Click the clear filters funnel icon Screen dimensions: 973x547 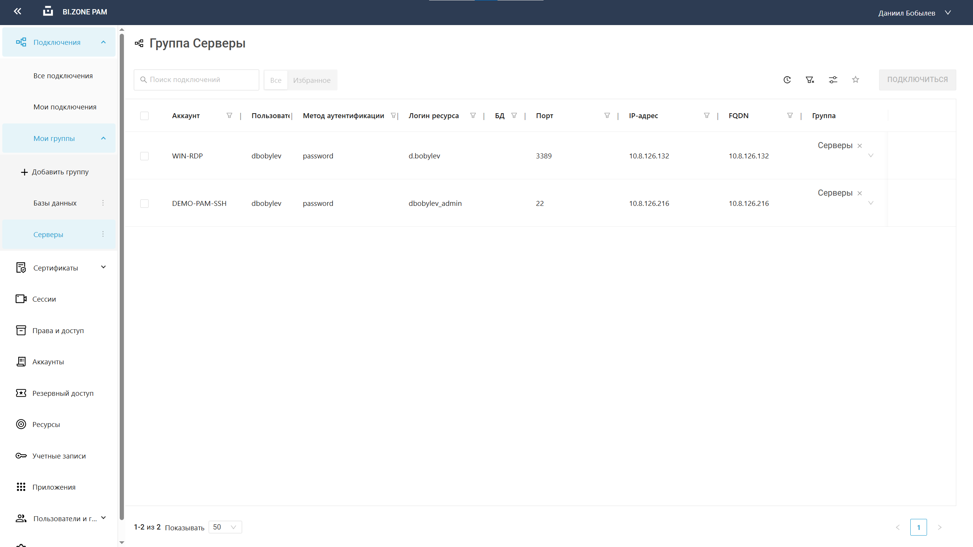click(810, 80)
